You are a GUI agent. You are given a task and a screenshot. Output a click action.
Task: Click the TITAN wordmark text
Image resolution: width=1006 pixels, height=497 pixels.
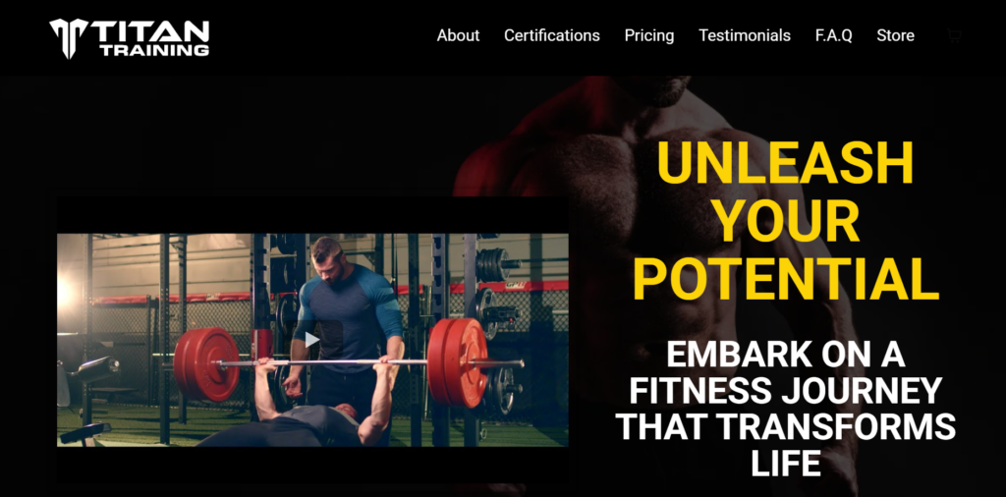[x=150, y=30]
